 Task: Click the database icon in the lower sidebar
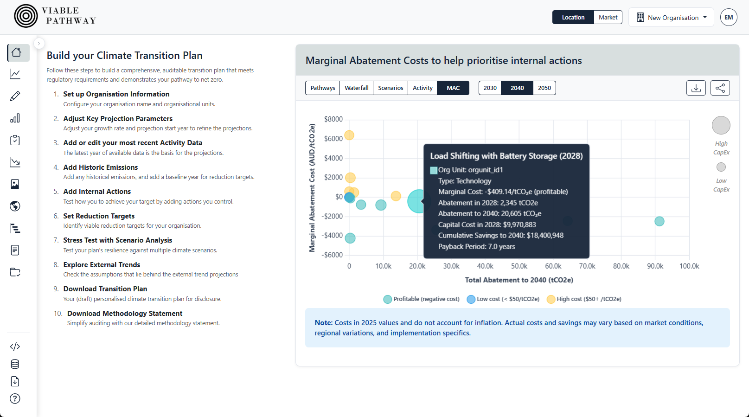(x=15, y=364)
